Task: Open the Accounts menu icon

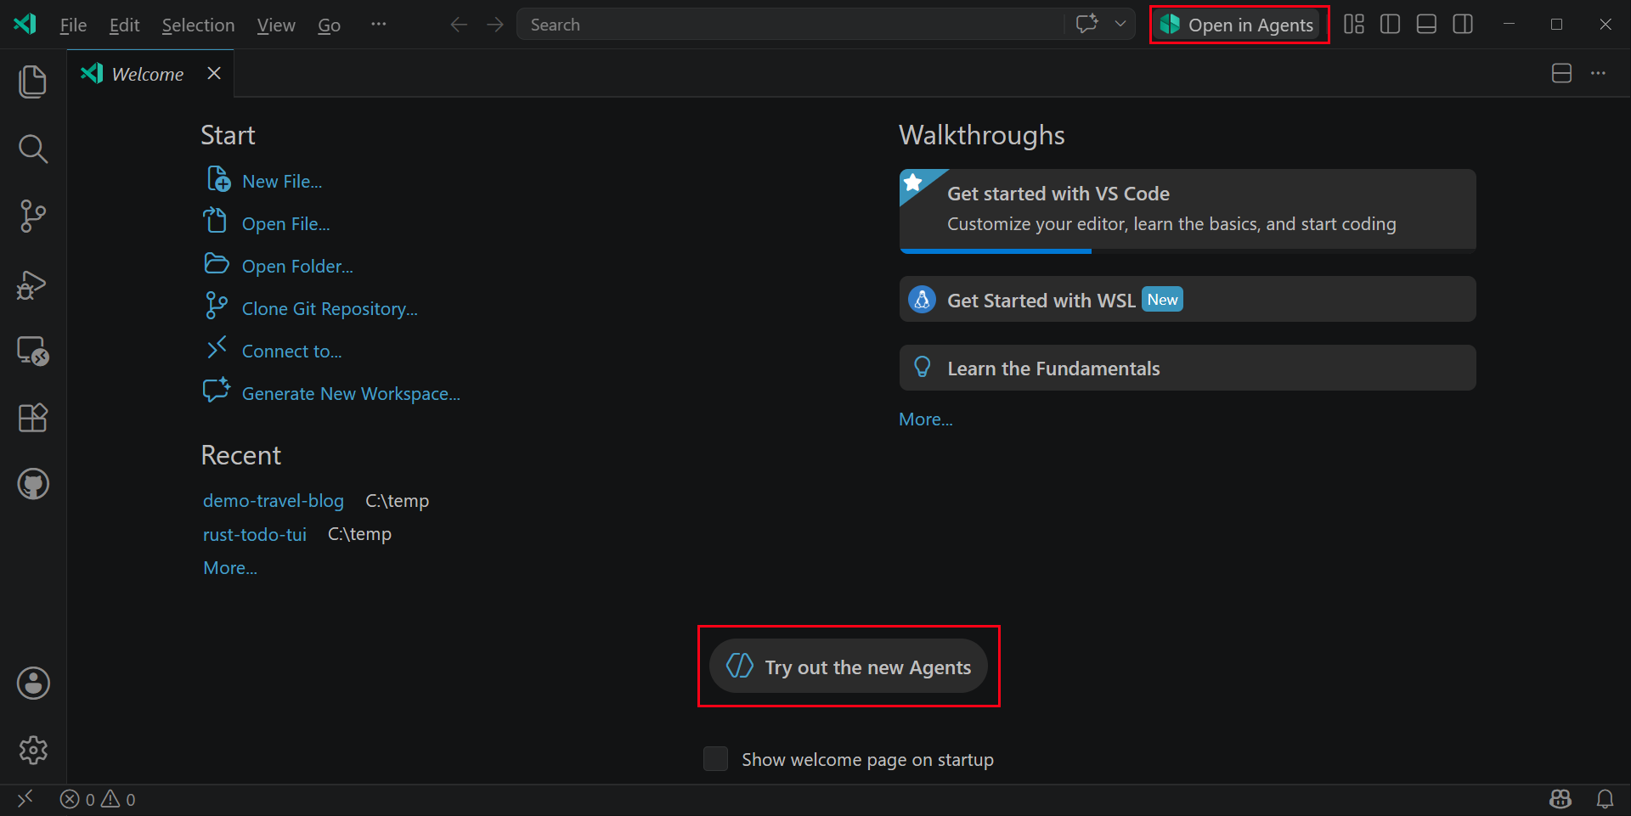Action: point(33,683)
